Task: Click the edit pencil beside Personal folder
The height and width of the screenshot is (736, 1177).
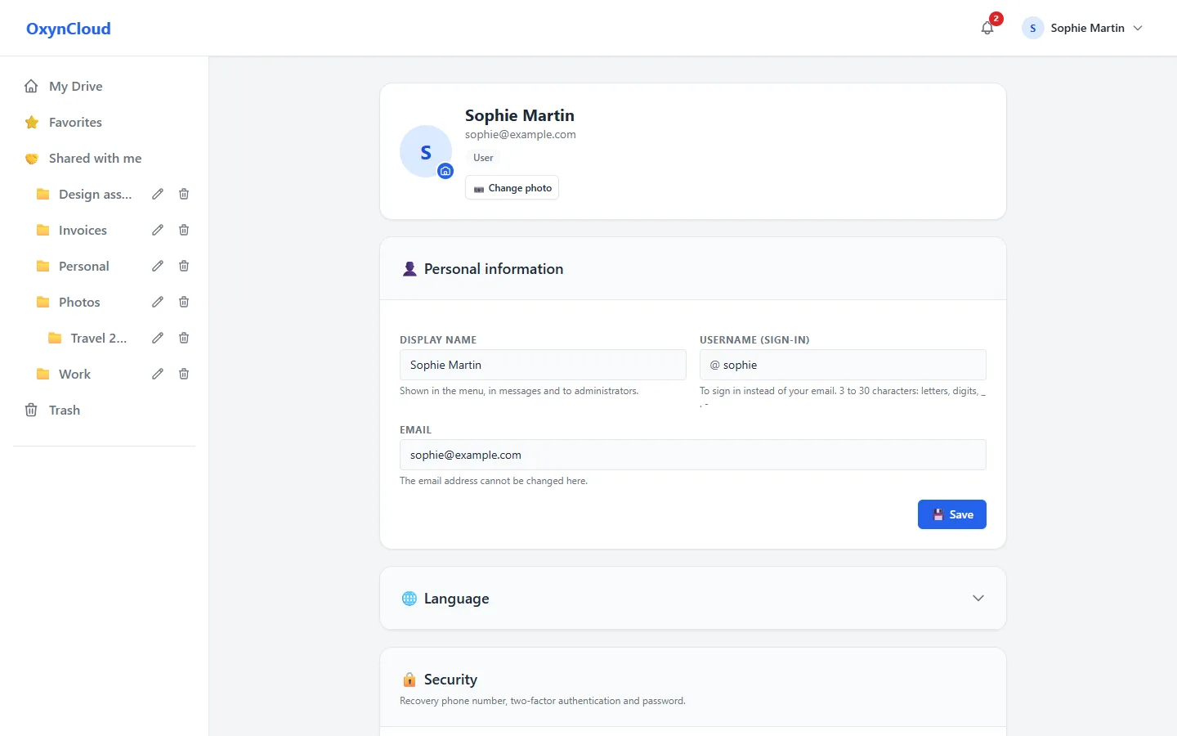Action: point(158,266)
